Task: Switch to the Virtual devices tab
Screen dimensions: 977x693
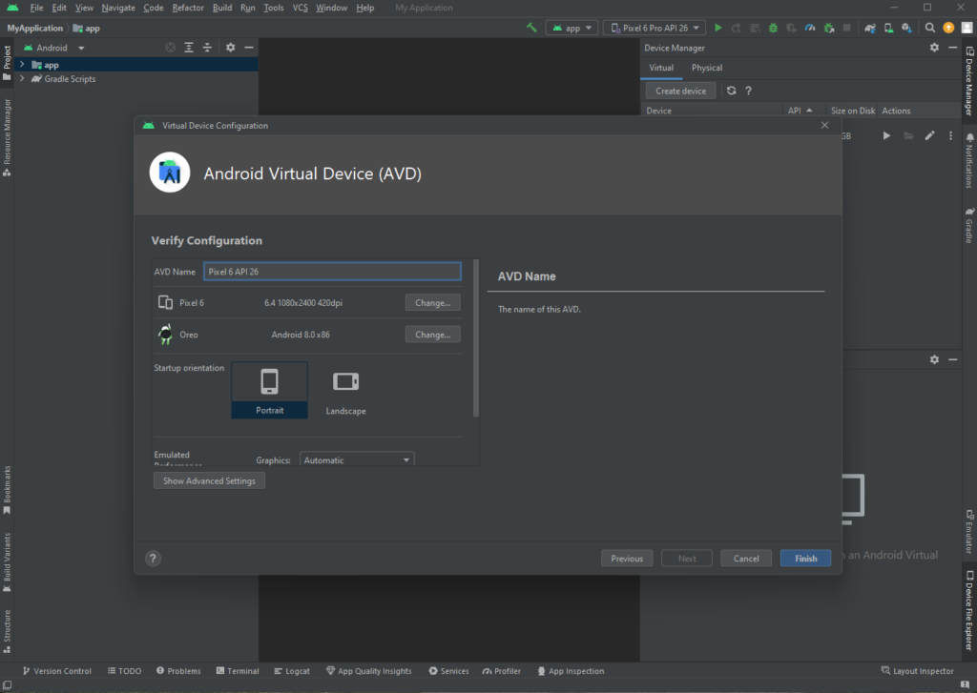Action: (661, 68)
